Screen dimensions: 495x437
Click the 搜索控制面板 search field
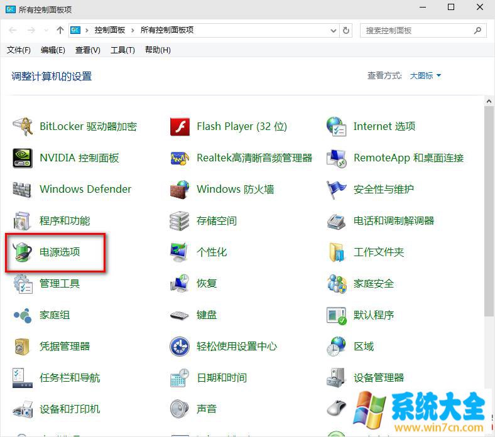coord(423,31)
